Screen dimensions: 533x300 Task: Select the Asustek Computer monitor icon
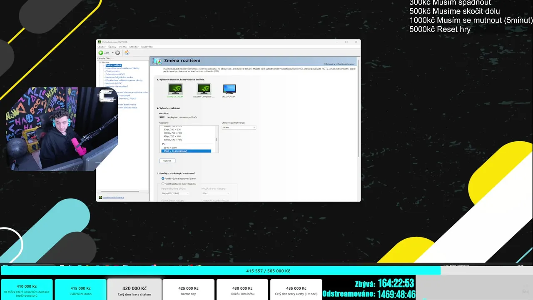pyautogui.click(x=204, y=89)
